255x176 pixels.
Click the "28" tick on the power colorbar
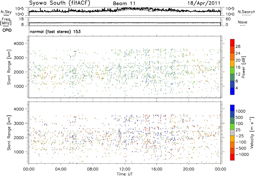[238, 46]
